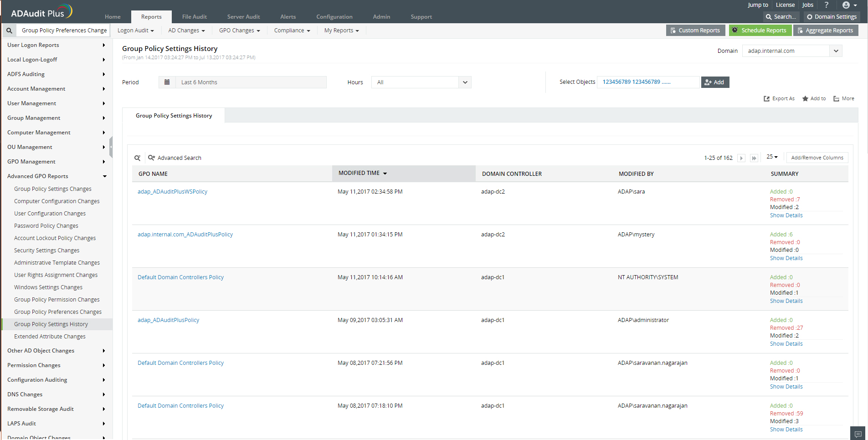Viewport: 868px width, 440px height.
Task: Switch to the Server Audit tab
Action: (x=243, y=17)
